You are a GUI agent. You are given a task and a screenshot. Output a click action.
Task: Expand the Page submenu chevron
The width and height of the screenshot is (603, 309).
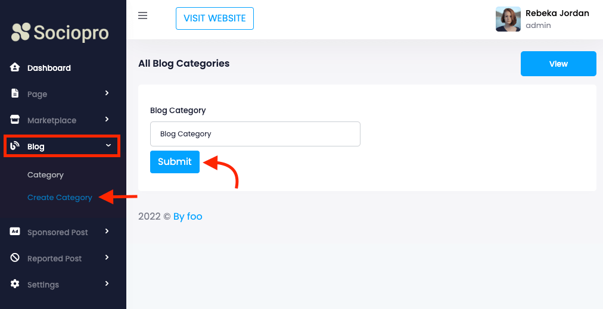[107, 93]
